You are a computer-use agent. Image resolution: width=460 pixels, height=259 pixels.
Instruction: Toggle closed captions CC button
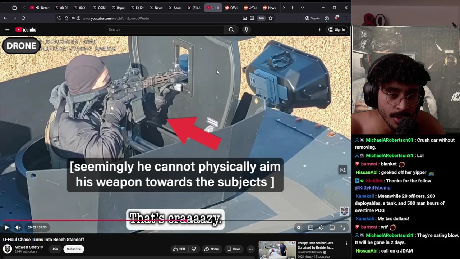(x=310, y=227)
